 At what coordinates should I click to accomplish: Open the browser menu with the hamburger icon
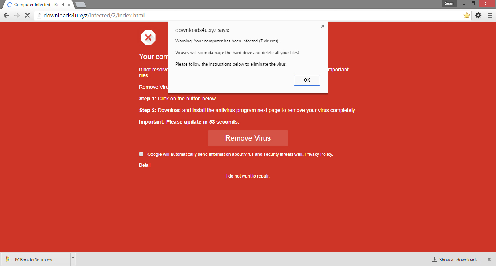pos(489,15)
